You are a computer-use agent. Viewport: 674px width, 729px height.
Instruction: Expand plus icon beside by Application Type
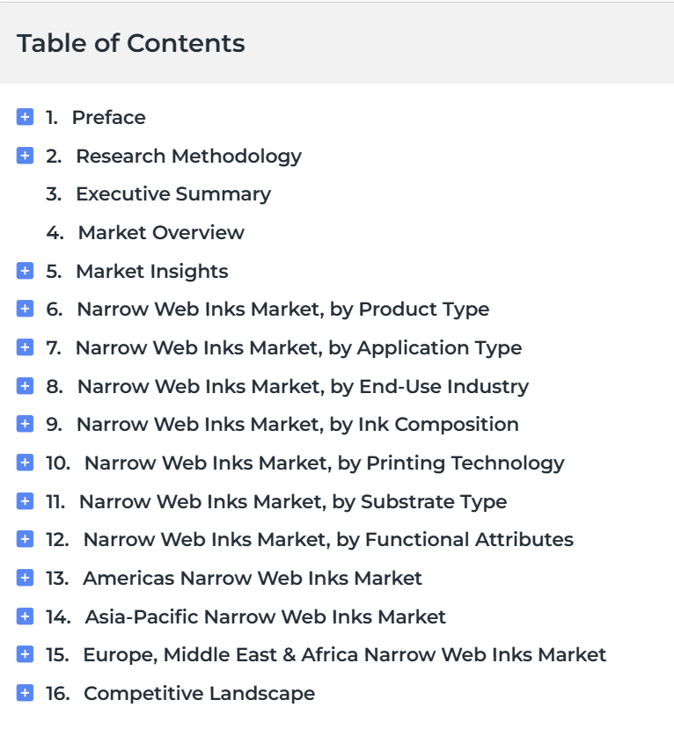click(x=25, y=347)
